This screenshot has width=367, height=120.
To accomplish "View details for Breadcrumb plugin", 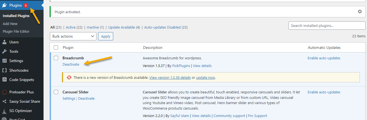I will 202,66.
